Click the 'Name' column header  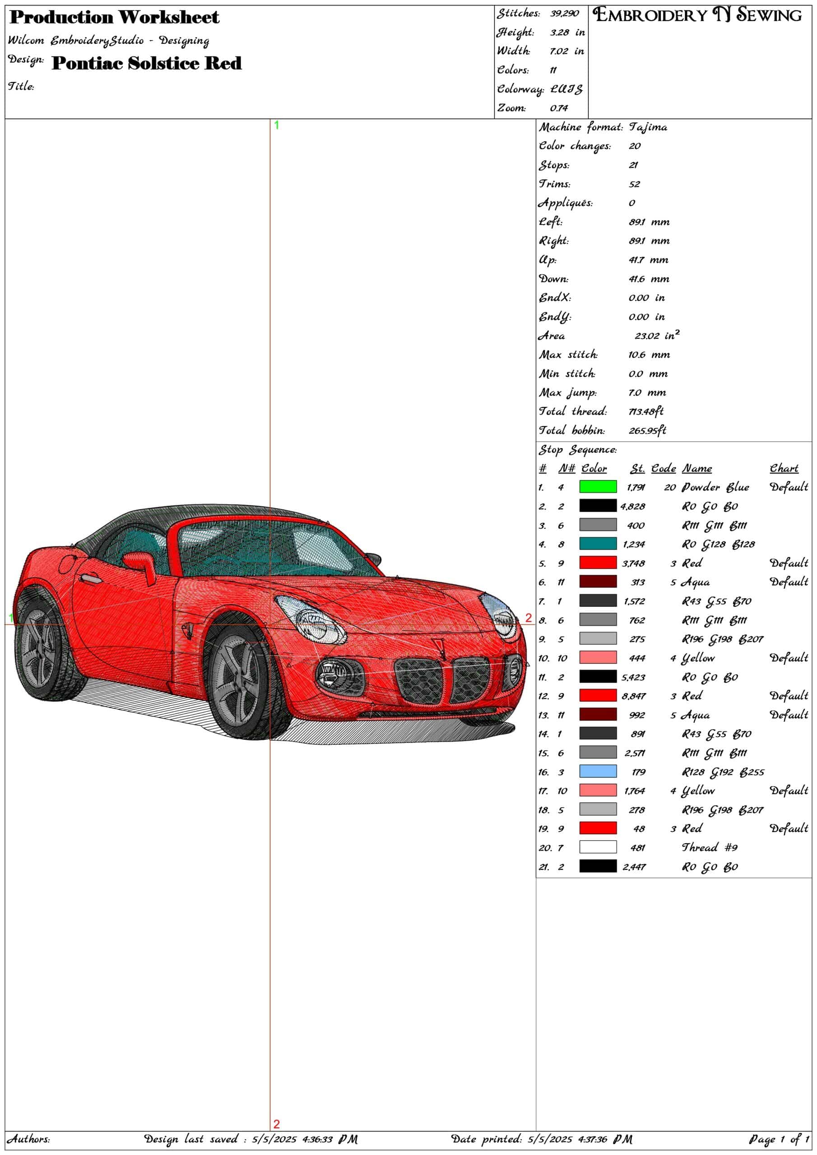696,468
